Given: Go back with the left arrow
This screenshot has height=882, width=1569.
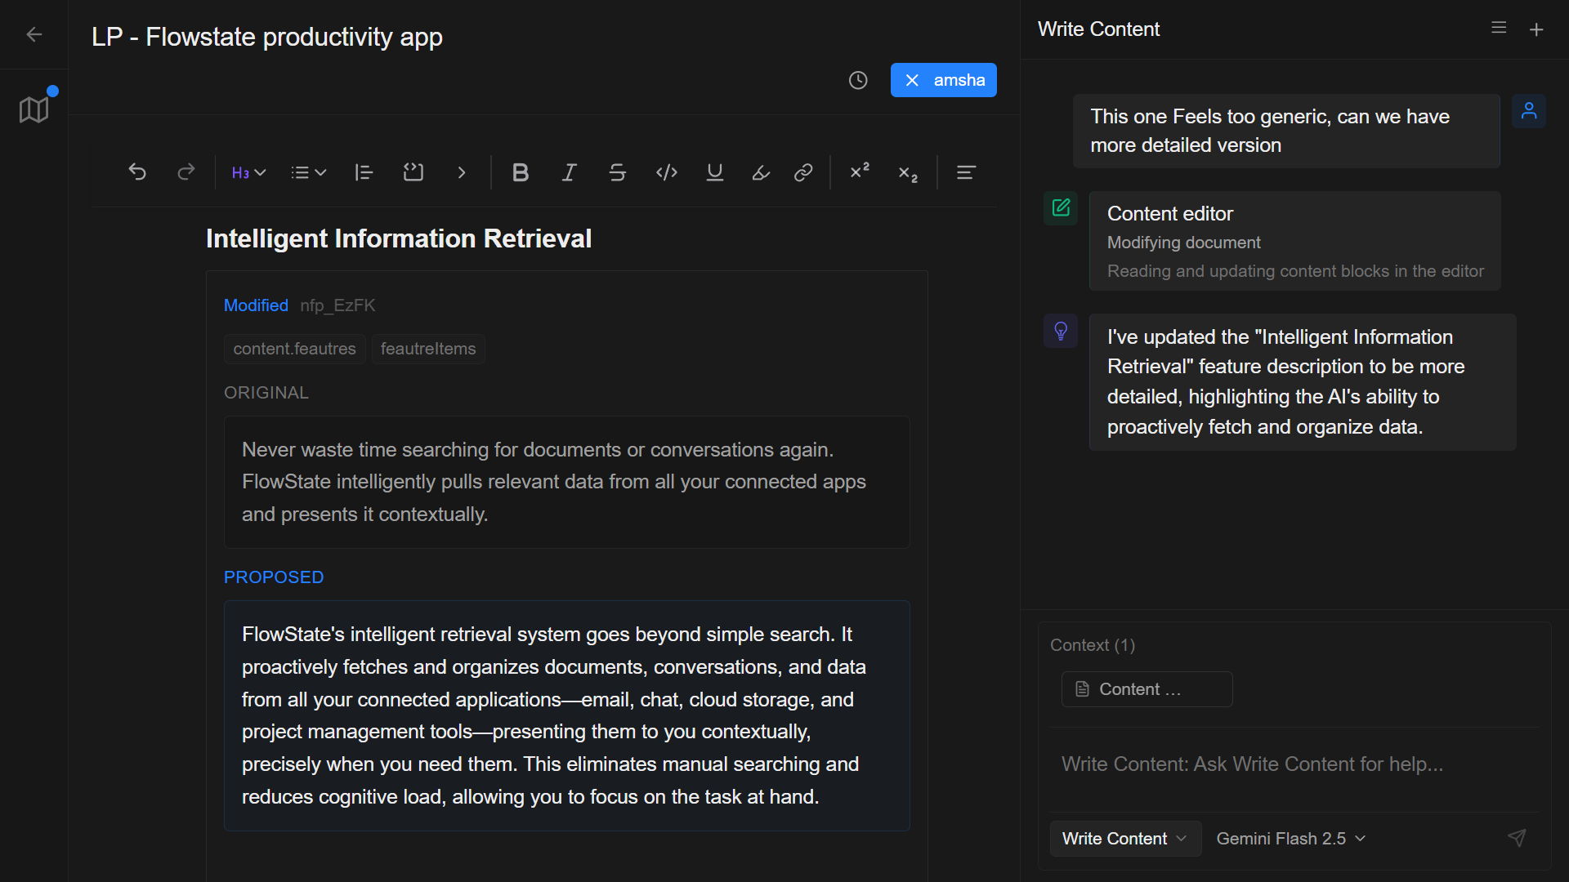Looking at the screenshot, I should click(34, 34).
